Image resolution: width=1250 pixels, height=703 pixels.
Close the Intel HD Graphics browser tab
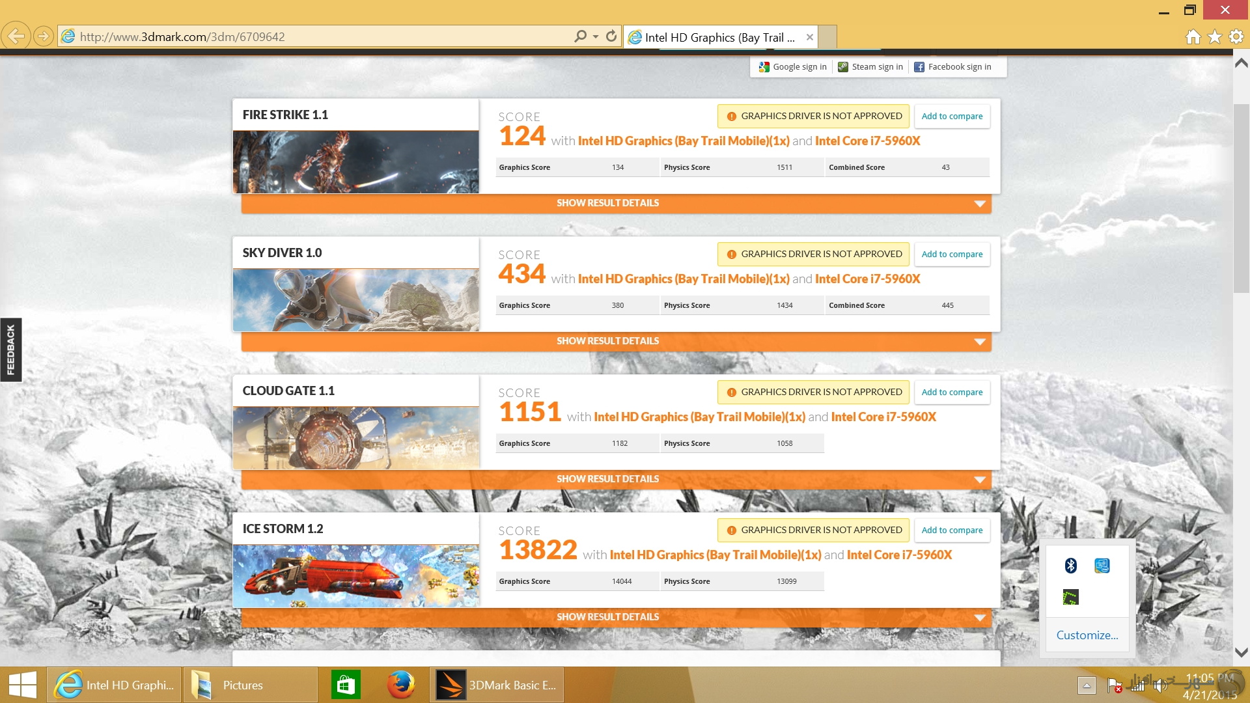pyautogui.click(x=809, y=37)
